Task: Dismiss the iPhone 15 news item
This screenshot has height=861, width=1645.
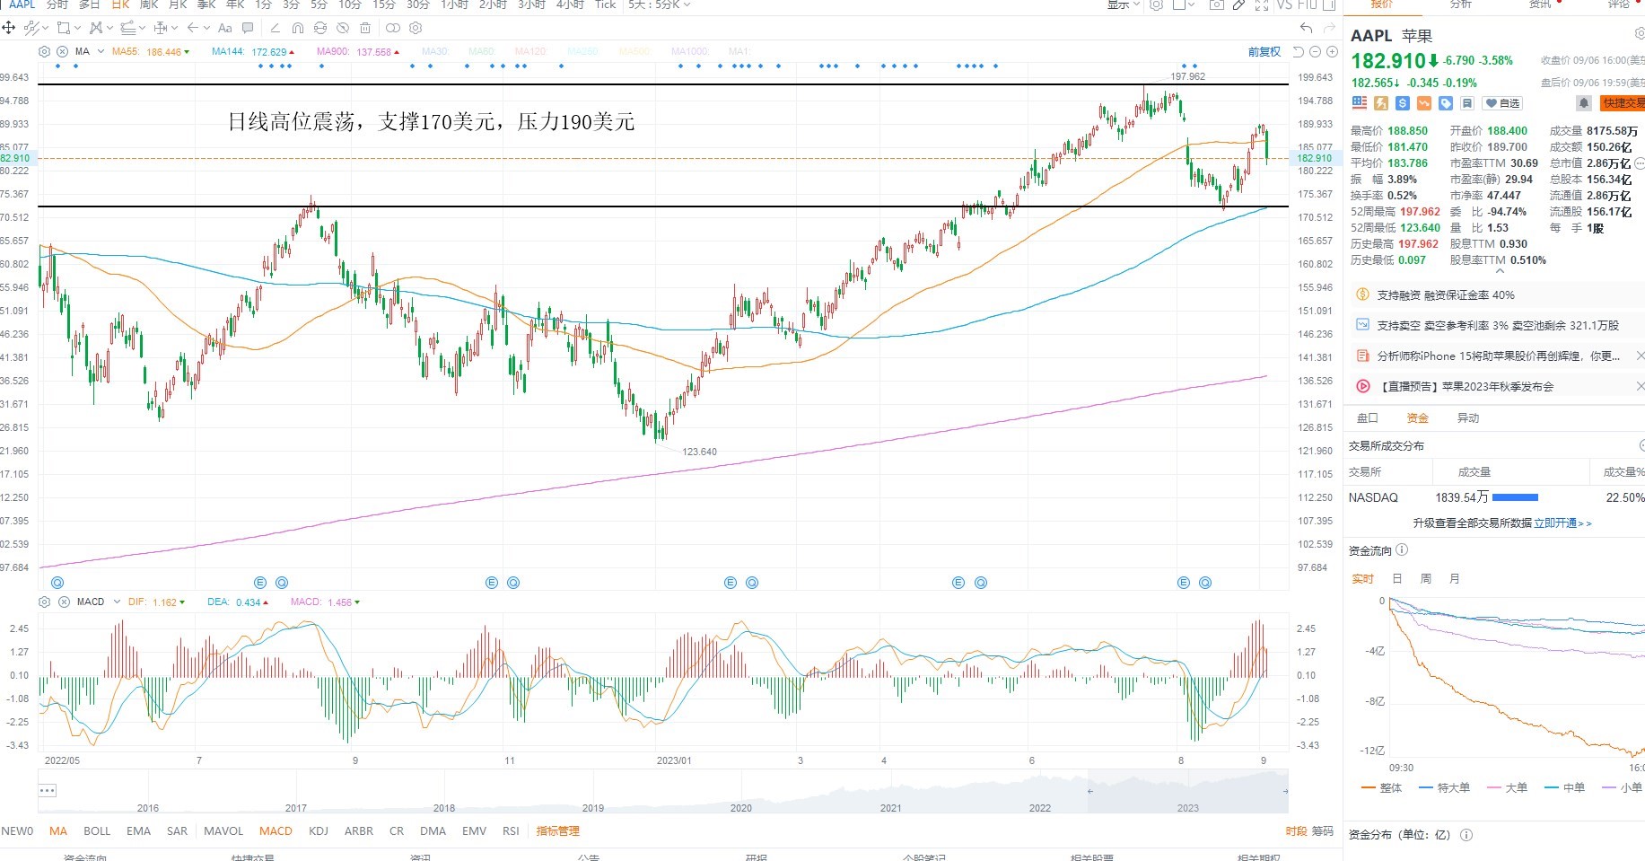Action: [1640, 356]
